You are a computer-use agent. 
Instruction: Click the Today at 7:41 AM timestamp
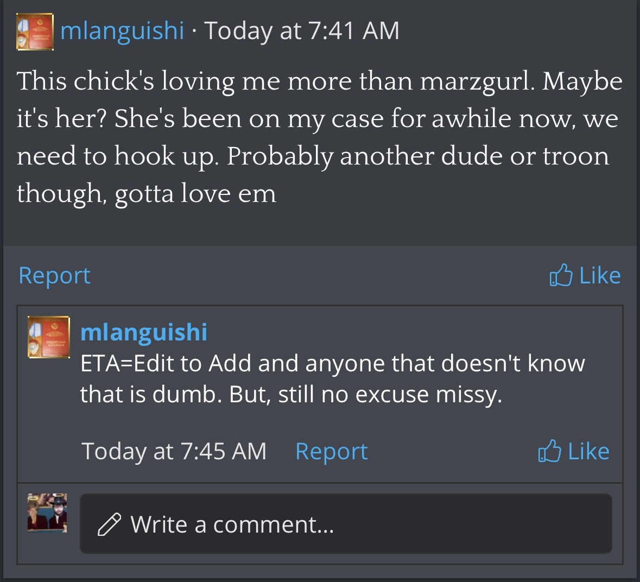point(302,31)
